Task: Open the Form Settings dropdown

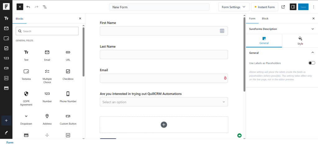Action: [x=234, y=7]
